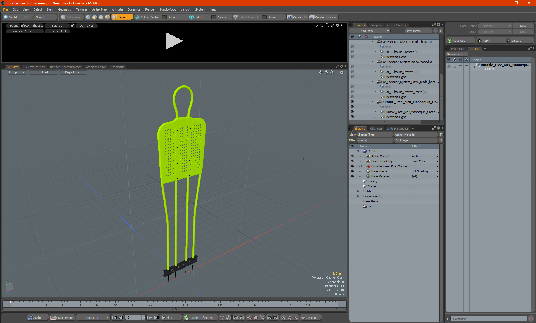The width and height of the screenshot is (536, 323).
Task: Select Polygons selection mode icon
Action: pyautogui.click(x=101, y=17)
